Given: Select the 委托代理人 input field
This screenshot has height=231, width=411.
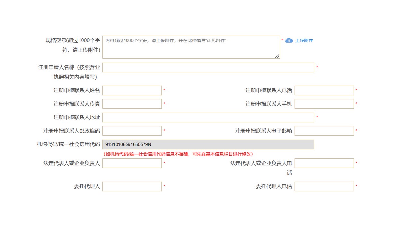Looking at the screenshot, I should pos(132,186).
